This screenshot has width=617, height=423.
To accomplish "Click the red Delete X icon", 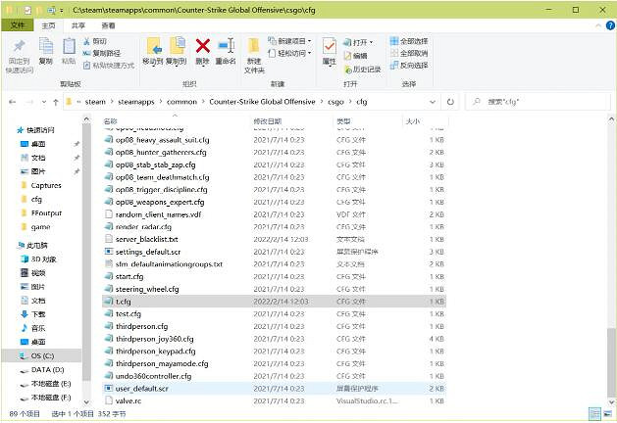I will coord(203,46).
